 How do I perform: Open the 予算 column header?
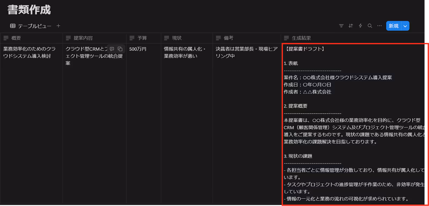click(144, 38)
